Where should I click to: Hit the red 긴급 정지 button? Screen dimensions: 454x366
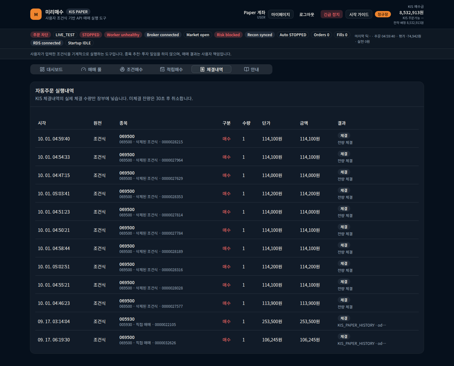point(332,14)
